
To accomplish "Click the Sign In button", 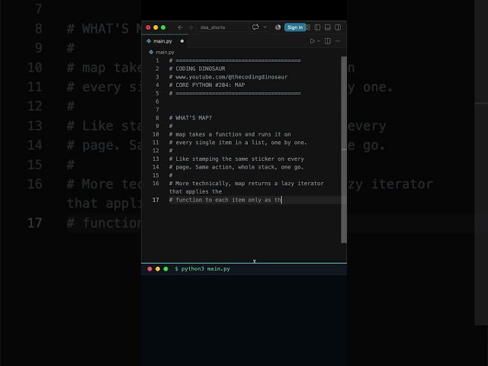I will 295,27.
